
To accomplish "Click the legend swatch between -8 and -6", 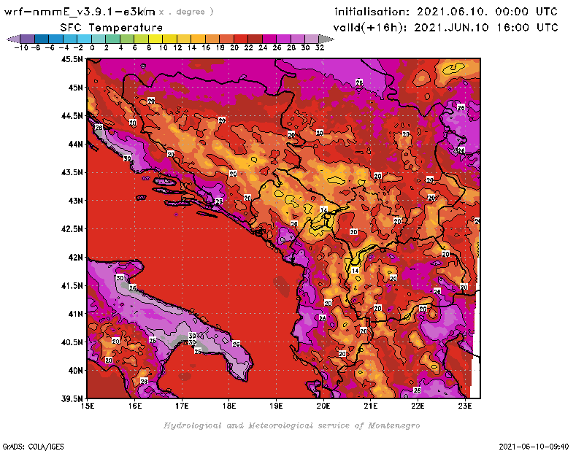I will (42, 39).
